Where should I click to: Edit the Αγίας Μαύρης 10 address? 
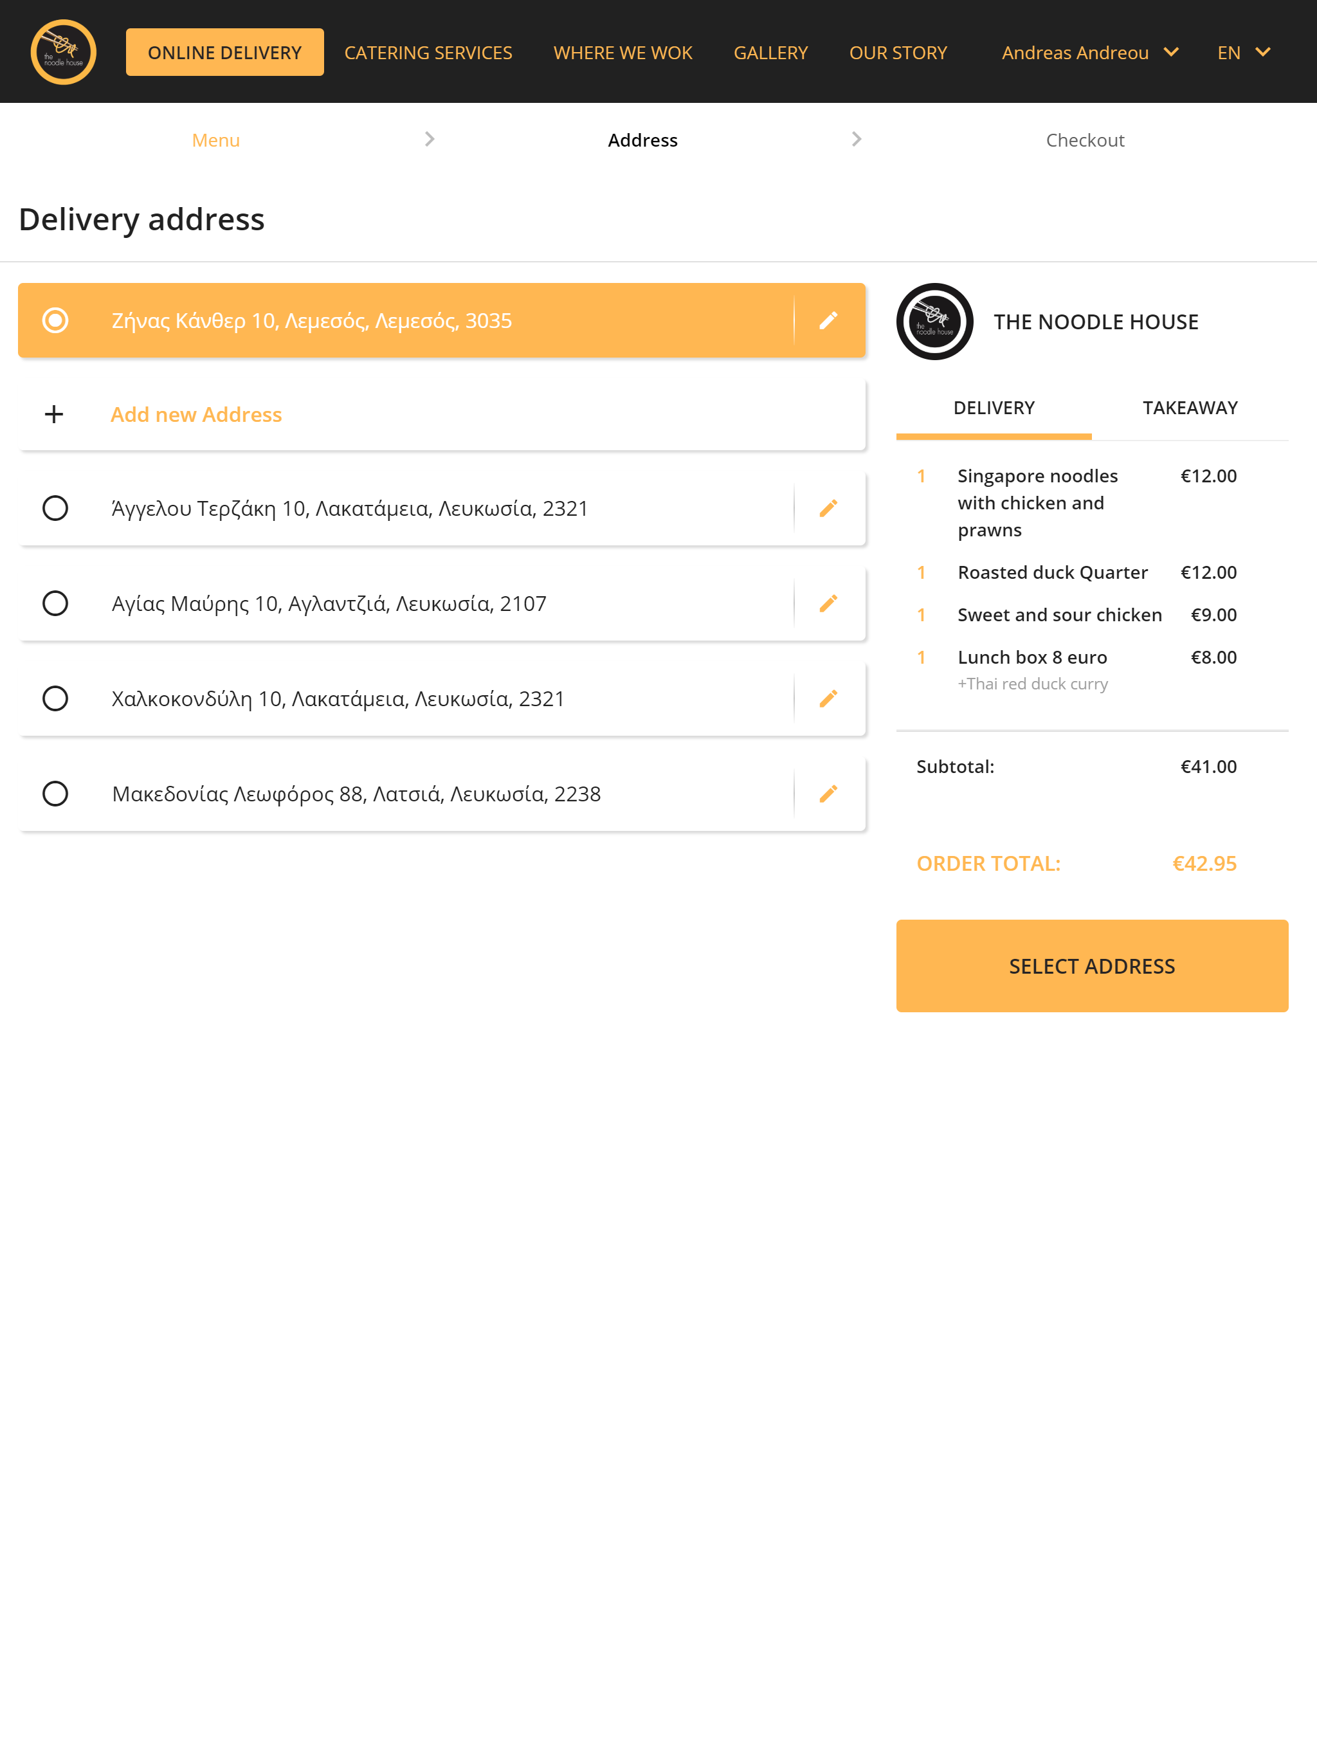(828, 604)
